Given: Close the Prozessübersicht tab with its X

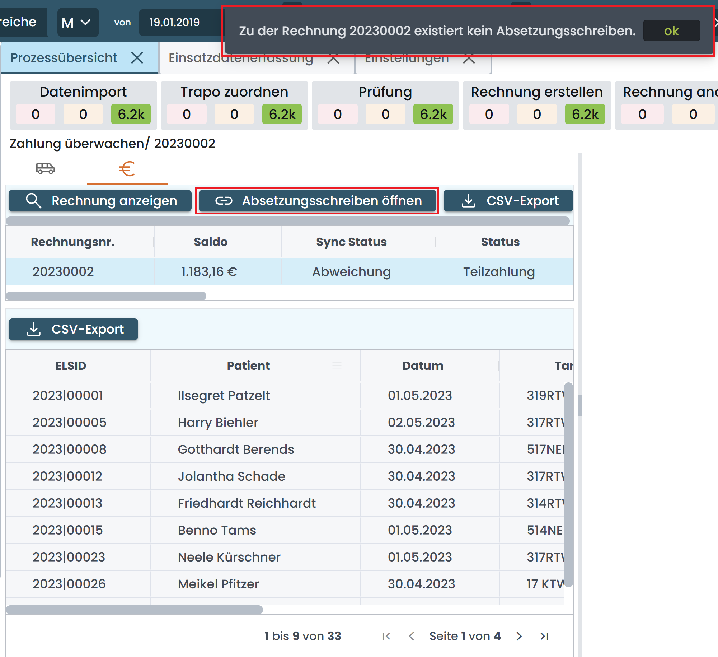Looking at the screenshot, I should (137, 58).
